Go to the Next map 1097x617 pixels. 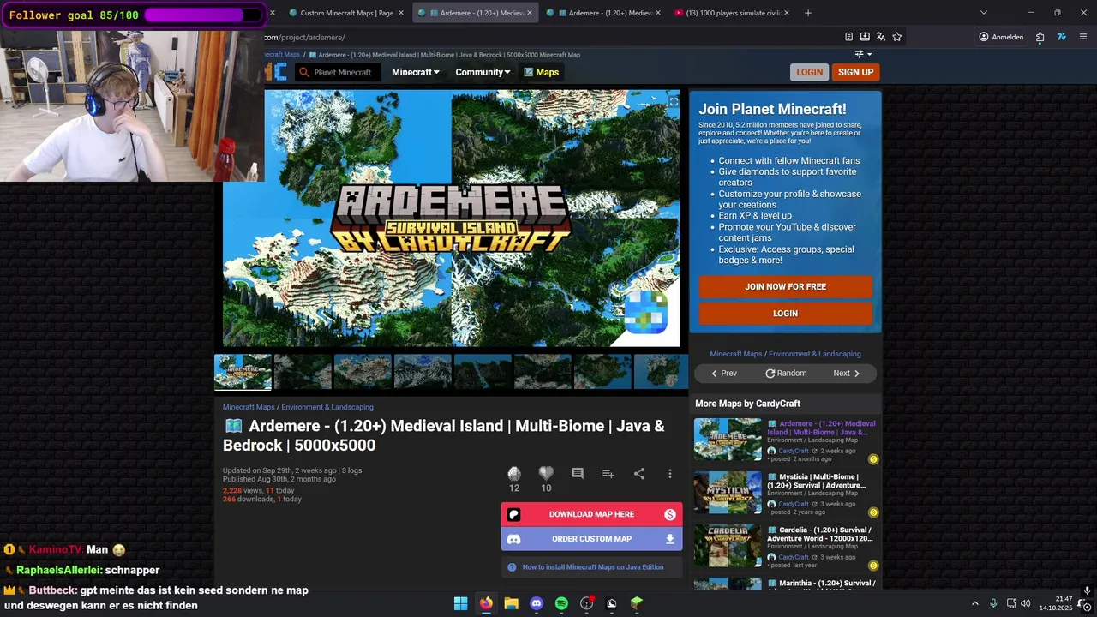point(847,373)
